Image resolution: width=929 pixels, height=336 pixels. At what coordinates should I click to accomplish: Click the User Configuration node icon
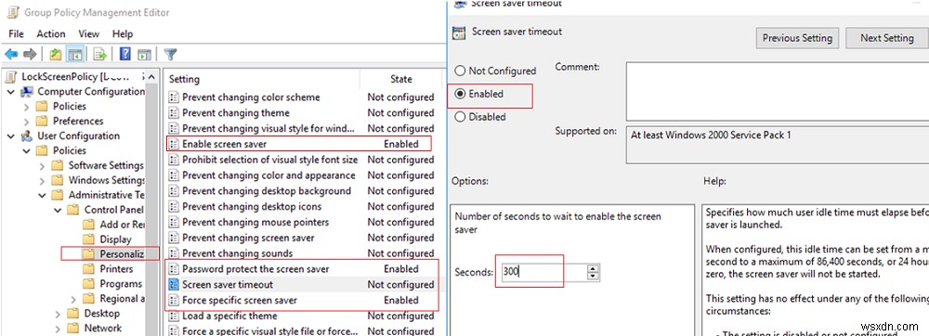[x=27, y=136]
